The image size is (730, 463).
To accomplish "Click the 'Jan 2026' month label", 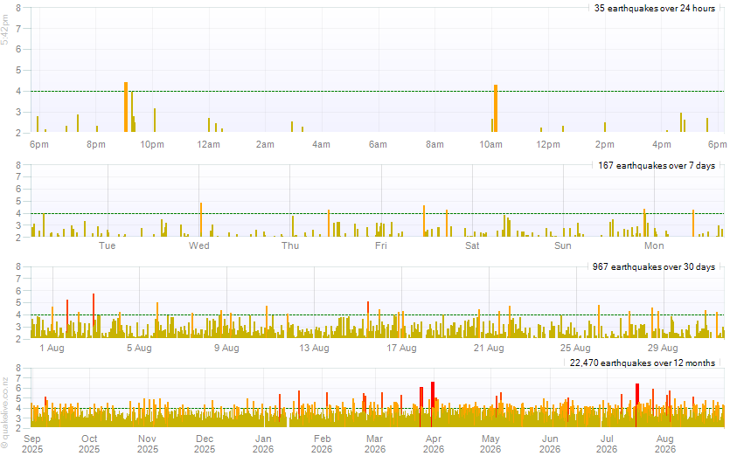I will click(x=263, y=444).
